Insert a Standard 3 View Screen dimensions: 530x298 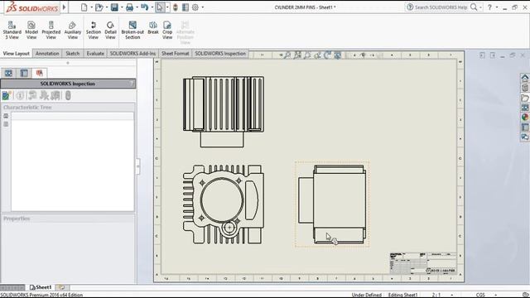(12, 30)
